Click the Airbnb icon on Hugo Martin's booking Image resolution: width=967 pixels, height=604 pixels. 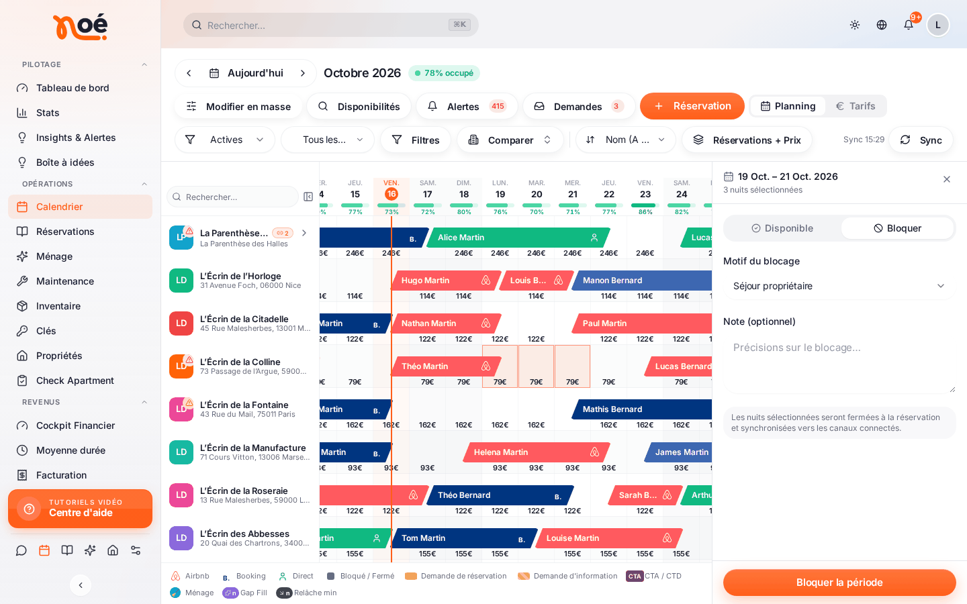[486, 281]
